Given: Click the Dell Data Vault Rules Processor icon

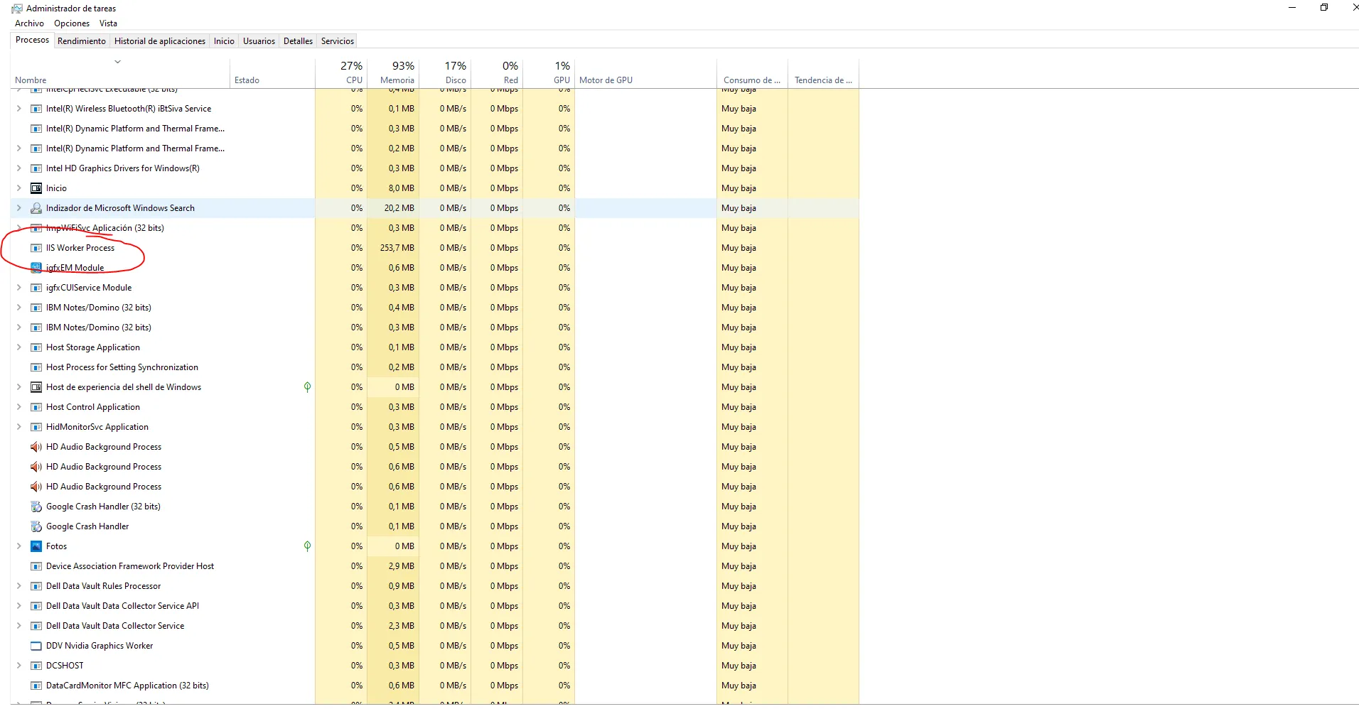Looking at the screenshot, I should click(x=36, y=586).
